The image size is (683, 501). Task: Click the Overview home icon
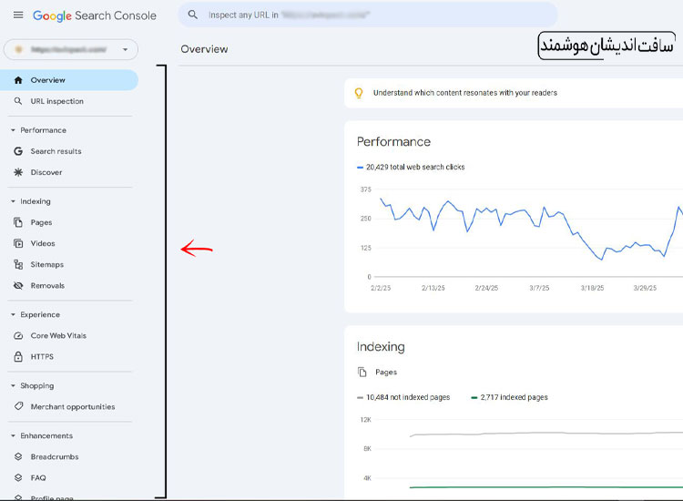coord(18,80)
